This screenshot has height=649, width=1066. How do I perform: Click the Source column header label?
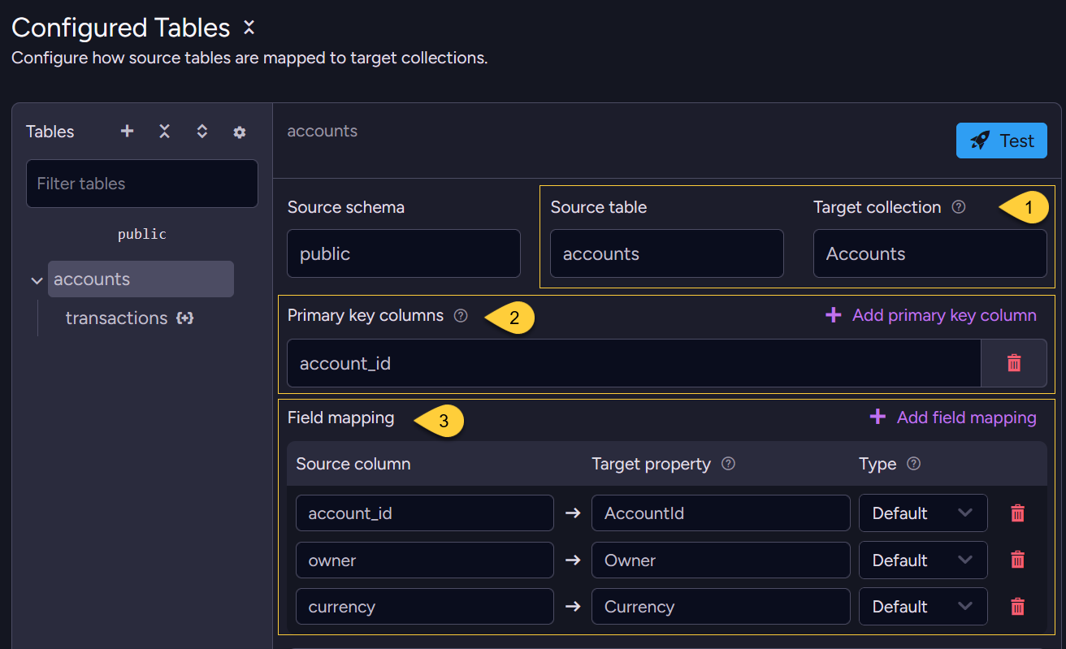(353, 464)
